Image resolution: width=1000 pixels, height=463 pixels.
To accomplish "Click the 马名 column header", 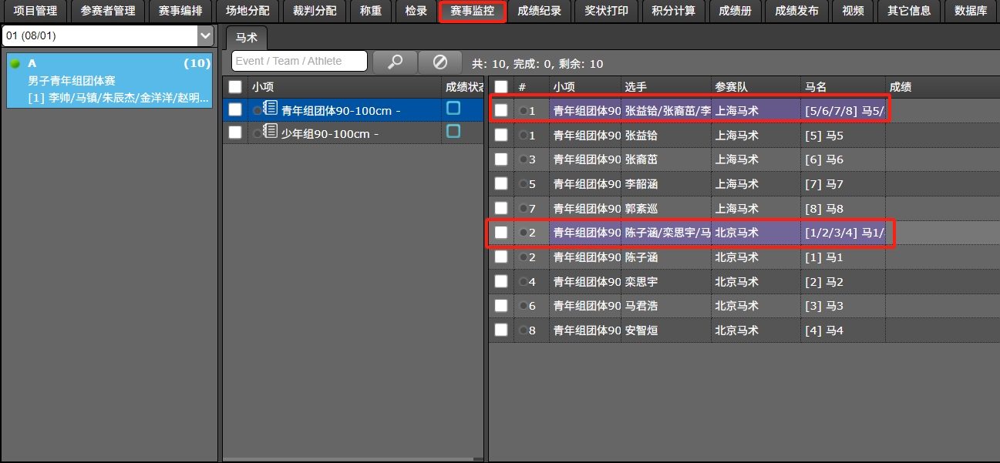I will pos(816,87).
